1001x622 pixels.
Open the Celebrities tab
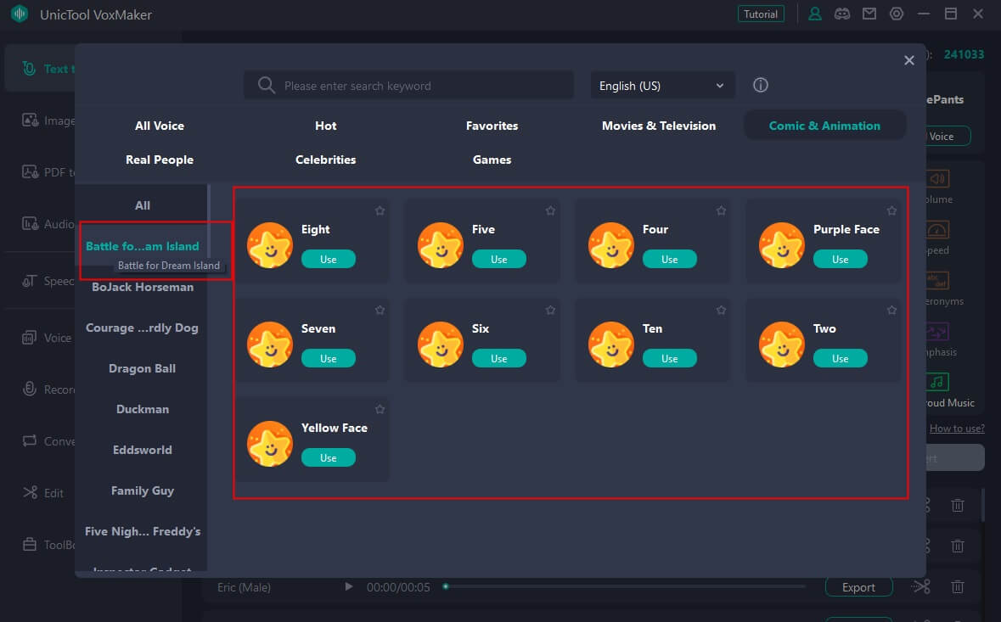325,160
